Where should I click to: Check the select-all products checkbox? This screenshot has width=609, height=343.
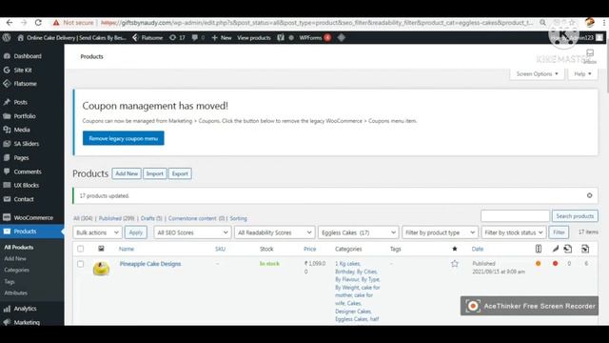80,249
